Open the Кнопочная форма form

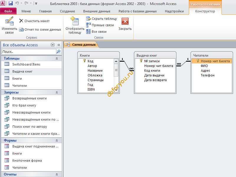[32, 160]
